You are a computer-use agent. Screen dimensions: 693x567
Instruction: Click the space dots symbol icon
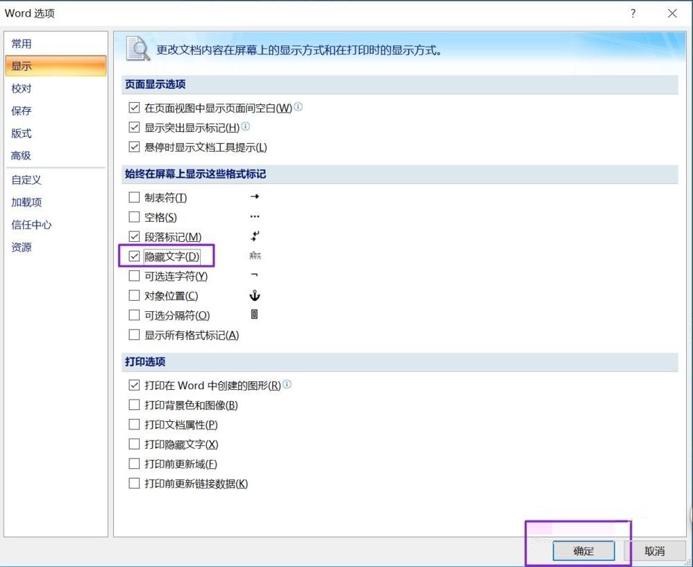tap(255, 217)
